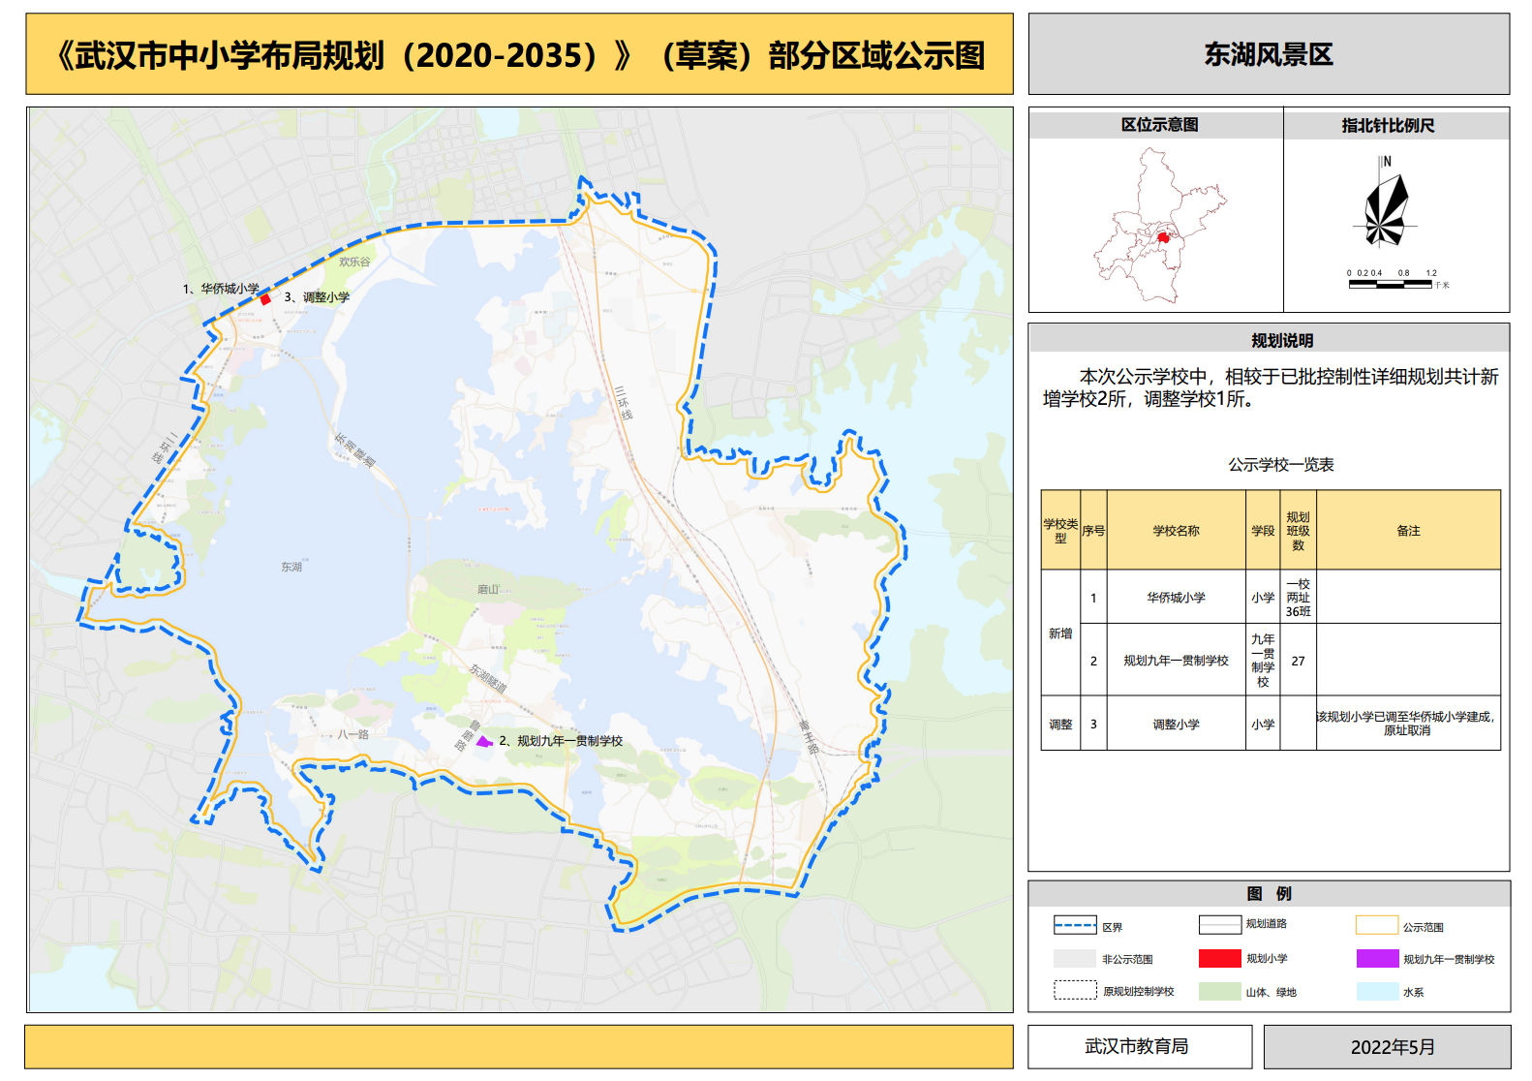Pick the green 山体、绿地 legend swatch
Image resolution: width=1532 pixels, height=1081 pixels.
point(1219,992)
